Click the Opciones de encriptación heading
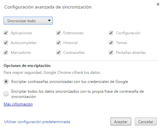The width and height of the screenshot is (161, 128). 27,66
